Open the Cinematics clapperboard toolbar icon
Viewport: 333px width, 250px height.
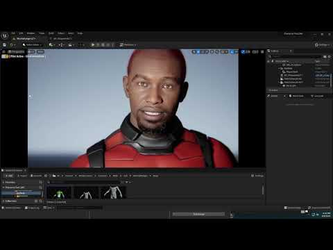click(71, 45)
